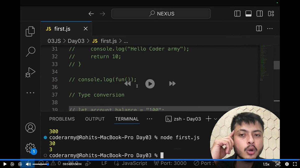Enter fullscreen mode

pyautogui.click(x=295, y=164)
